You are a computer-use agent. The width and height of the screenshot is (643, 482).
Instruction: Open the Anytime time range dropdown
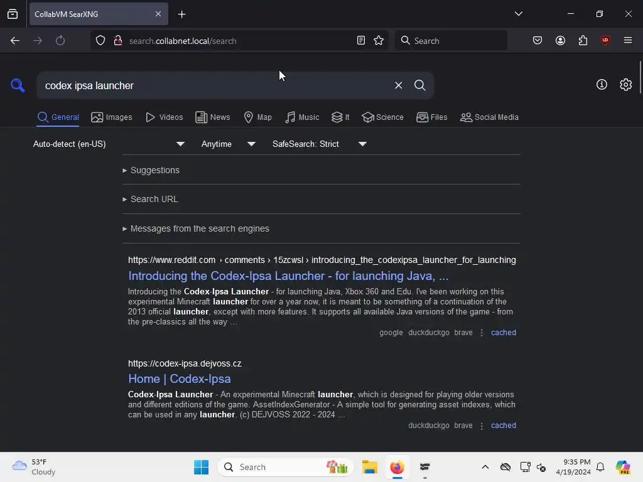[x=229, y=144]
